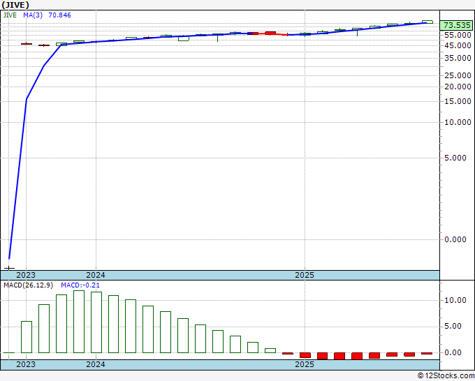Open the 12Stocks.com copyright link

(445, 376)
